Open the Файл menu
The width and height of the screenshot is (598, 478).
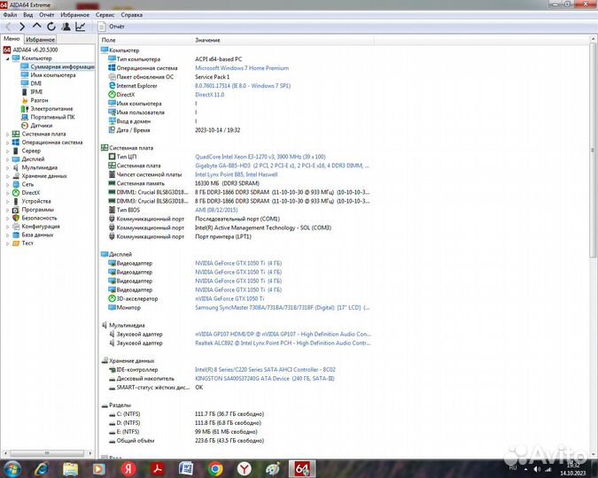(x=9, y=15)
